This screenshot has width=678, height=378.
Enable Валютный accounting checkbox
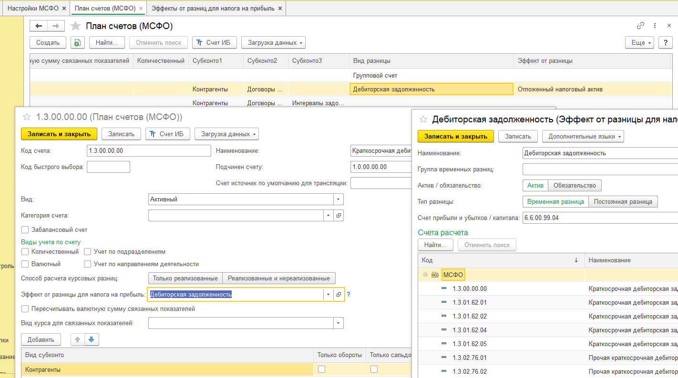25,264
